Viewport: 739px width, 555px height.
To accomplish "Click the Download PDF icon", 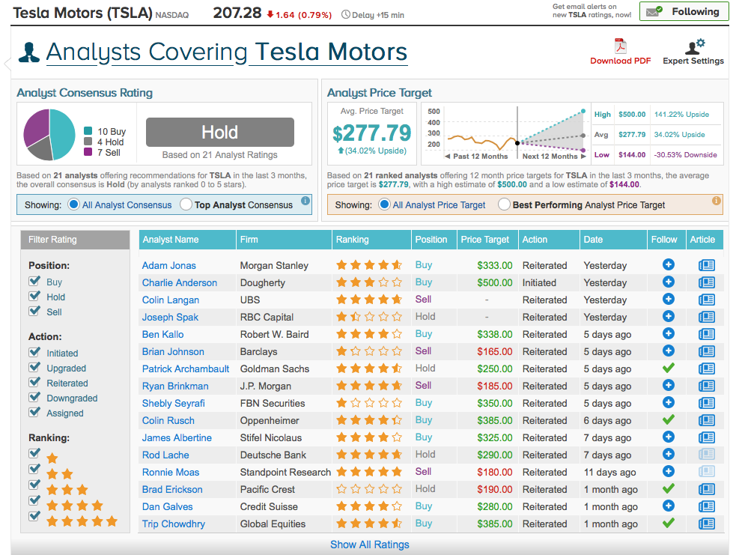I will [620, 46].
